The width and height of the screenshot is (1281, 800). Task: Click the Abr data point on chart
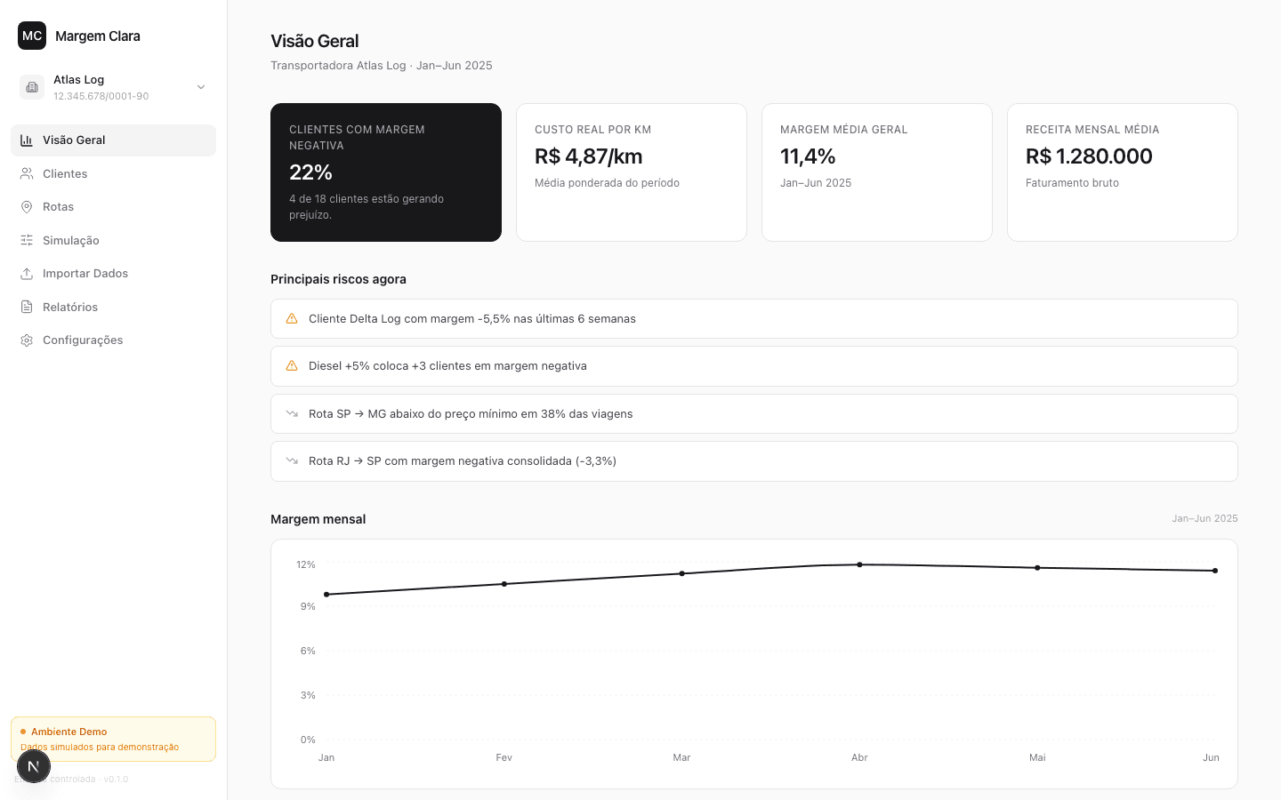[859, 564]
